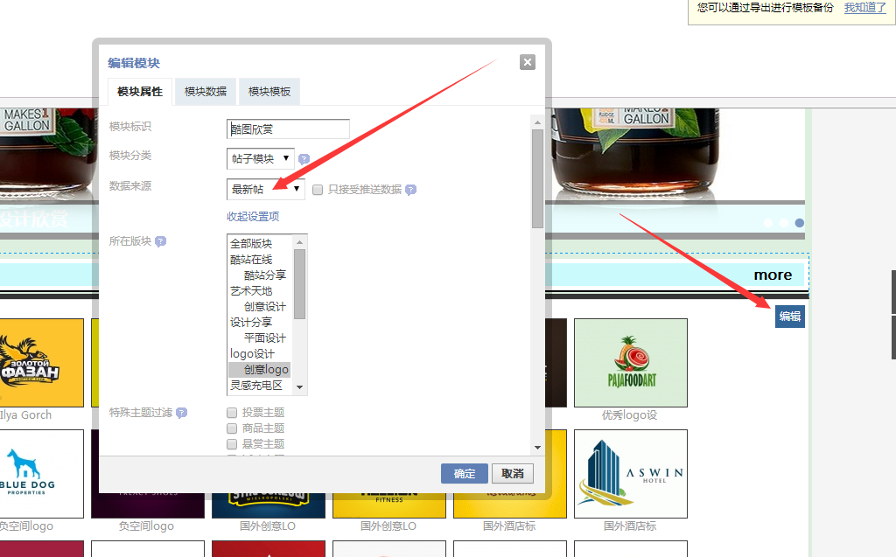Open help icon next to 特殊主题过滤
The width and height of the screenshot is (896, 557).
tap(182, 413)
